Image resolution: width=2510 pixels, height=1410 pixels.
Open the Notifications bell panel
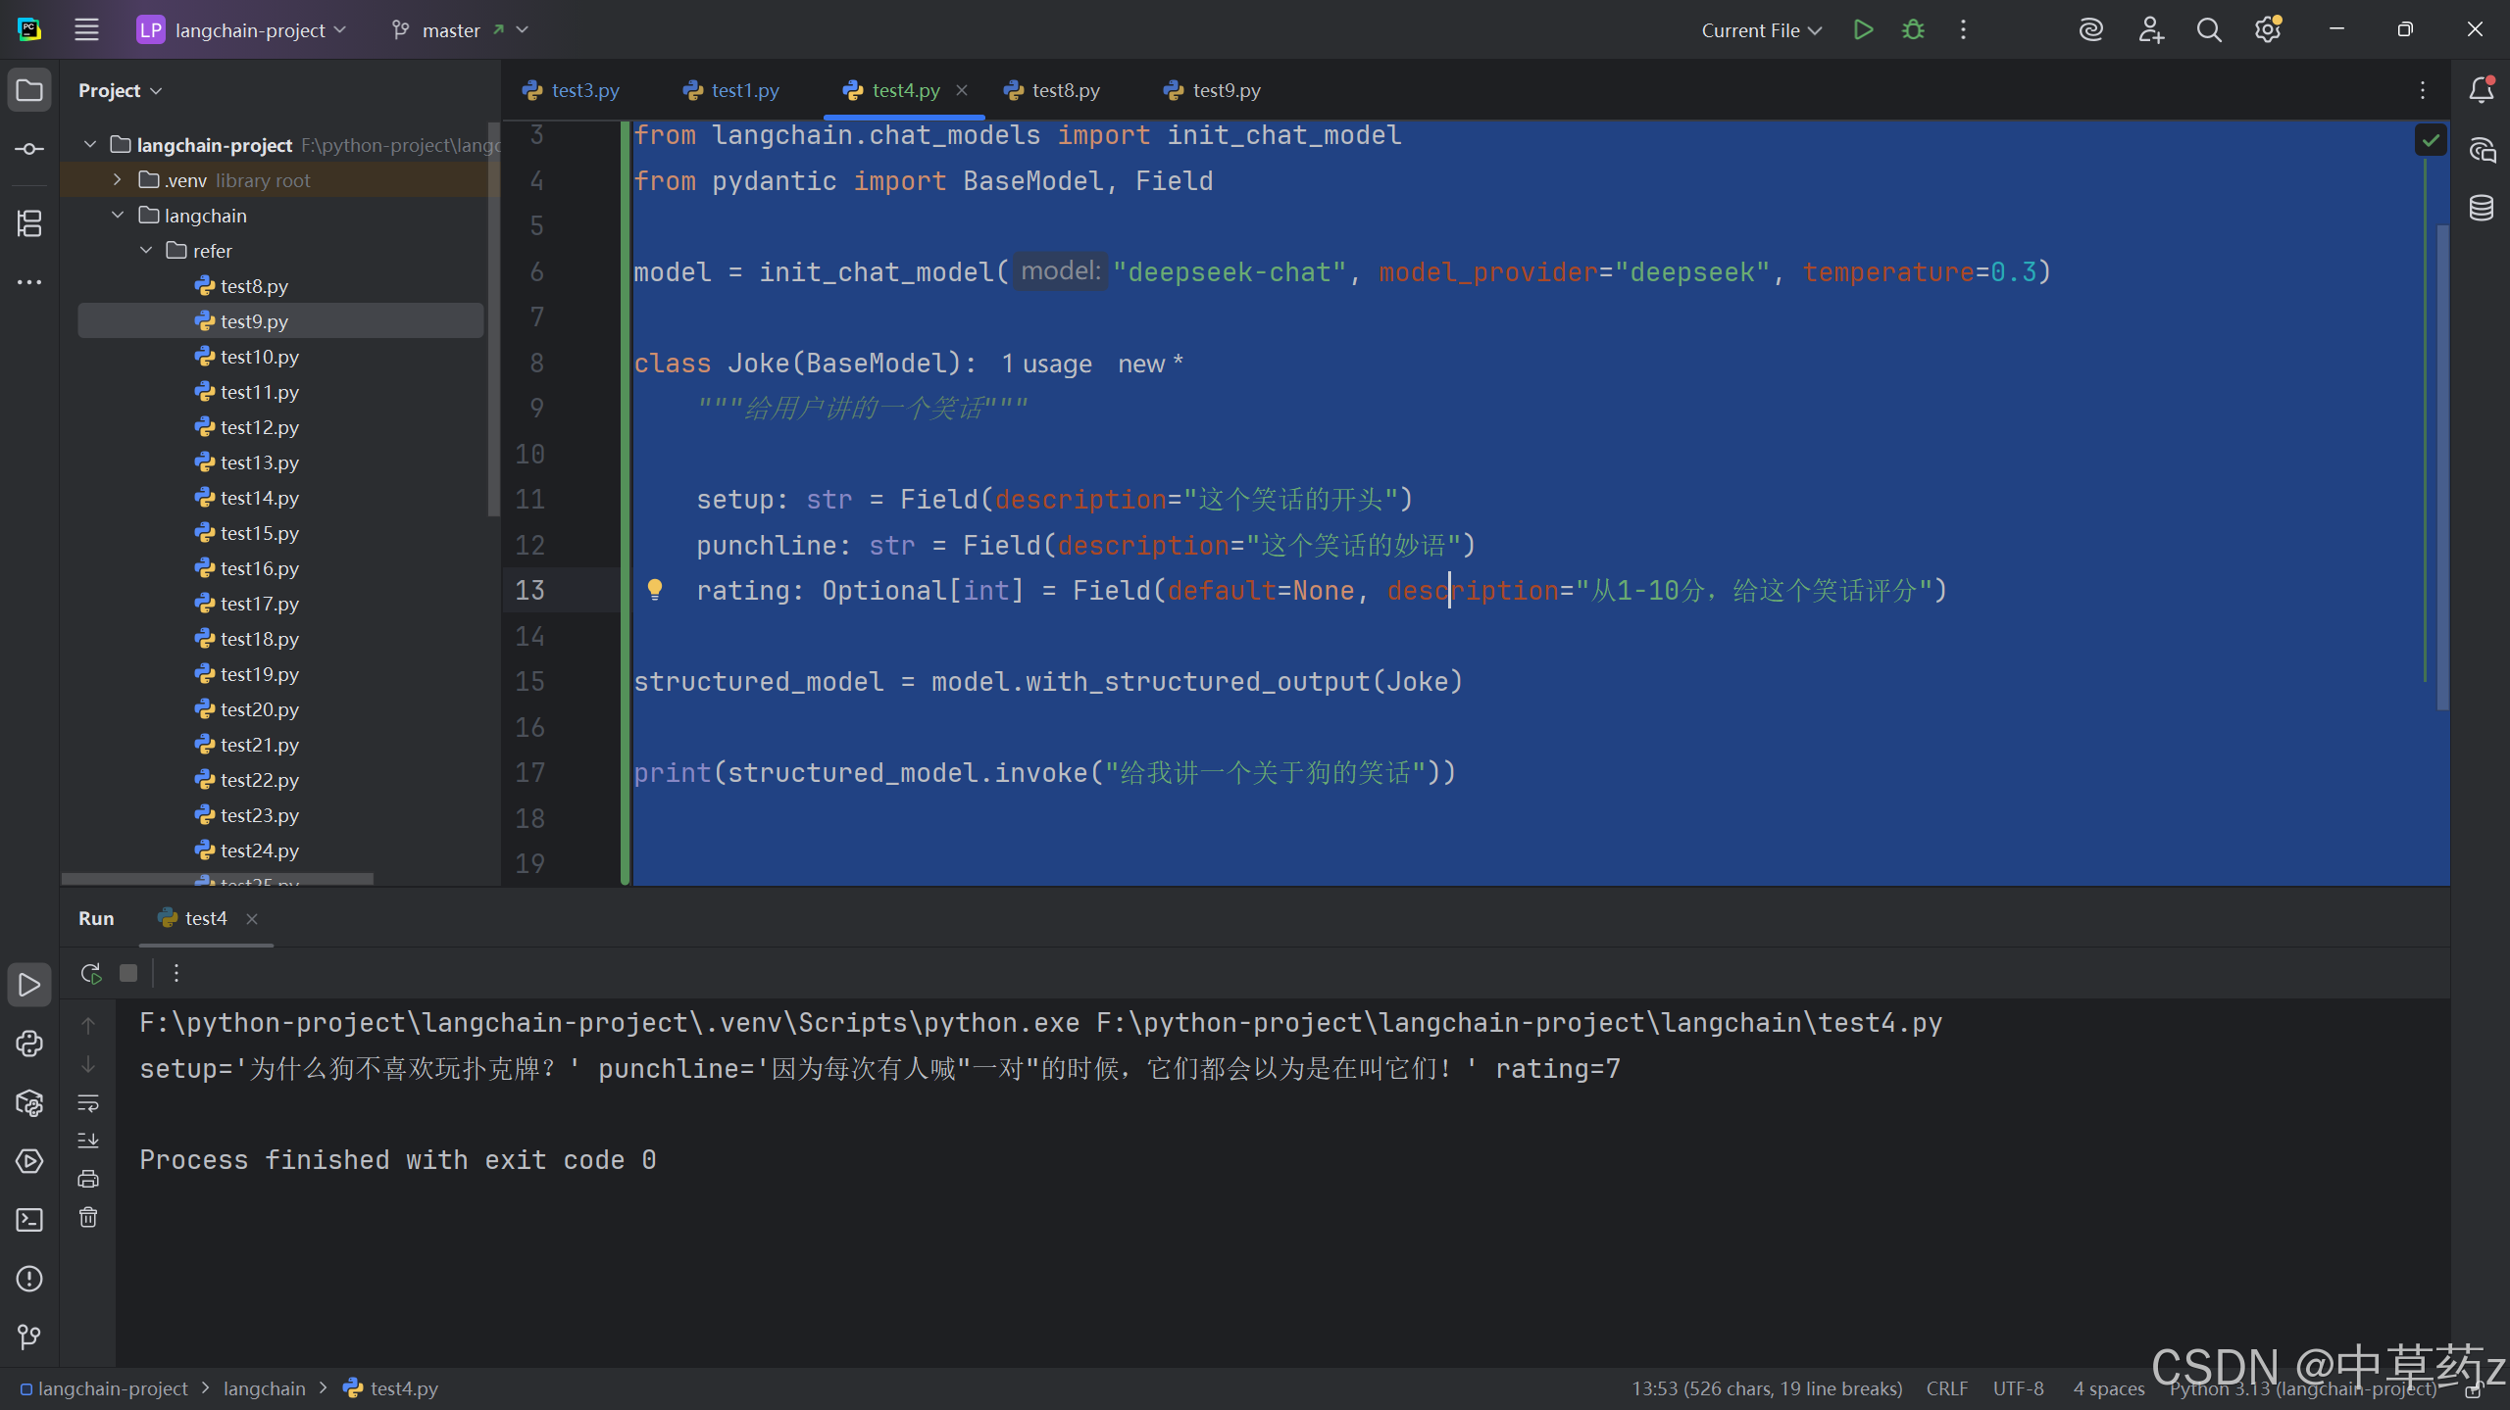click(x=2482, y=90)
